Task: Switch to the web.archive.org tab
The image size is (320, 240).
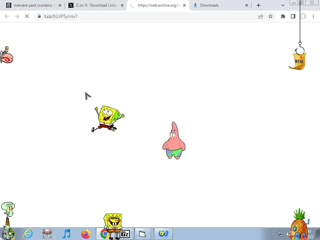Action: [x=158, y=5]
